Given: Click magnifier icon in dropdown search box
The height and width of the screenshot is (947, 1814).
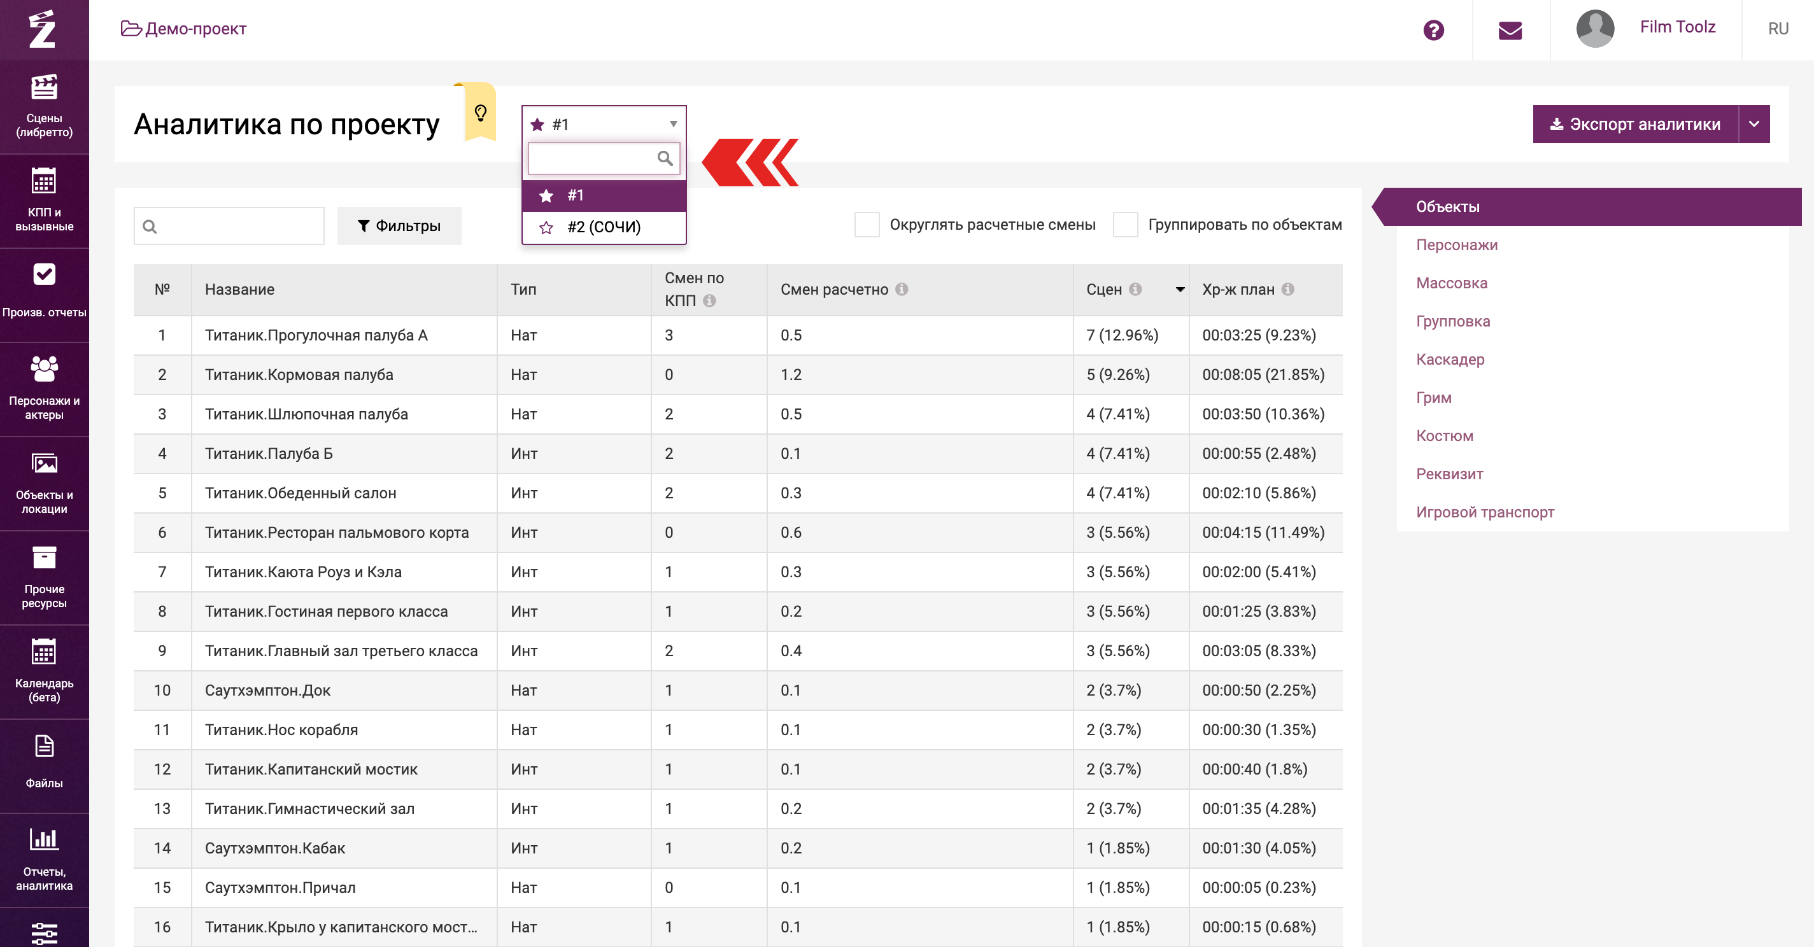Looking at the screenshot, I should pos(665,158).
